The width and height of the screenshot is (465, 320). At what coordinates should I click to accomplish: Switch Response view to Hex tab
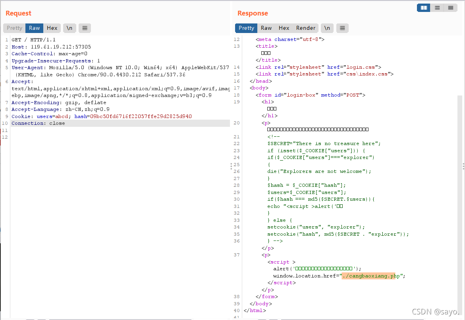[284, 28]
